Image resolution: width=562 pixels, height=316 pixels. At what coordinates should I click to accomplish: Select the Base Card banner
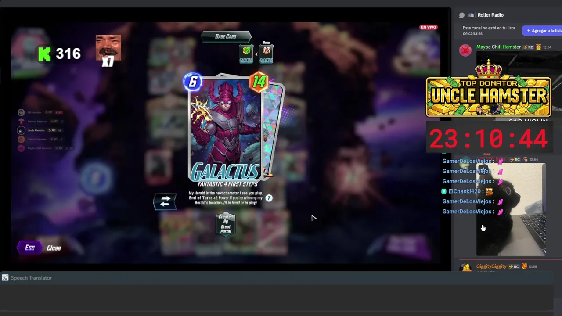pyautogui.click(x=226, y=36)
